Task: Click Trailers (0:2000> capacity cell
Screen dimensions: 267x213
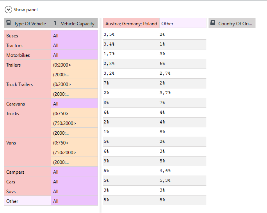Action: 75,64
